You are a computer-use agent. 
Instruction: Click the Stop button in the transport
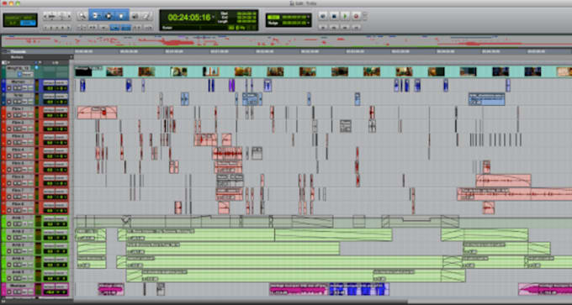tap(334, 16)
